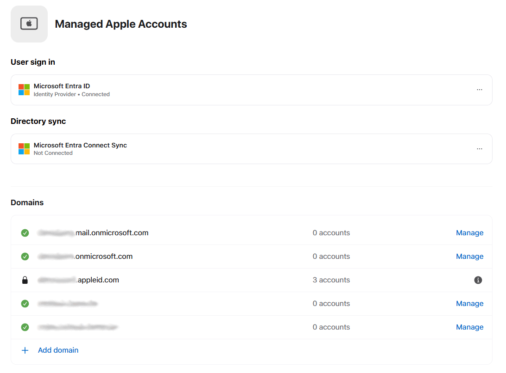Click the green checkmark in the bottom domain row
Image resolution: width=506 pixels, height=373 pixels.
click(x=25, y=327)
